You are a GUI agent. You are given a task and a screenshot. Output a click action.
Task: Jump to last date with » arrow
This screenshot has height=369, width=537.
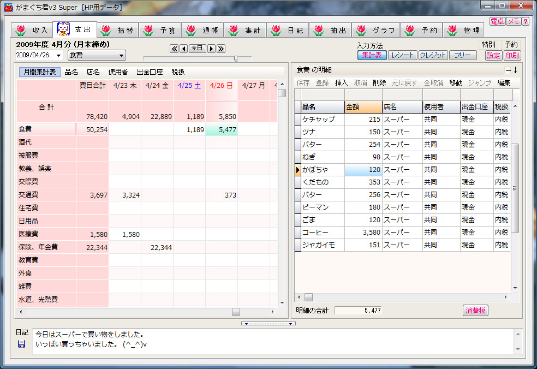[221, 49]
